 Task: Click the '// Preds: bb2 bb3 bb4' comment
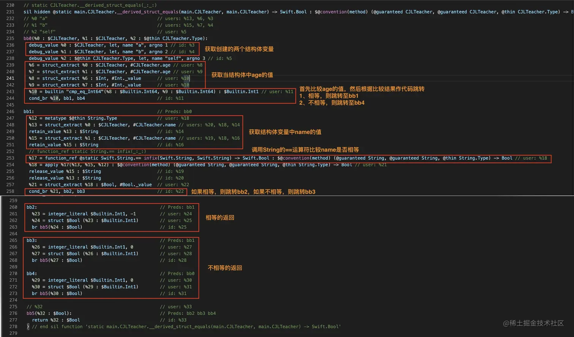pos(188,313)
